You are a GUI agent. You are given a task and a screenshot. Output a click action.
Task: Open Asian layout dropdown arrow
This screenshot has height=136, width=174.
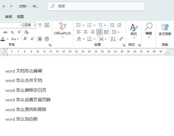(x=106, y=39)
